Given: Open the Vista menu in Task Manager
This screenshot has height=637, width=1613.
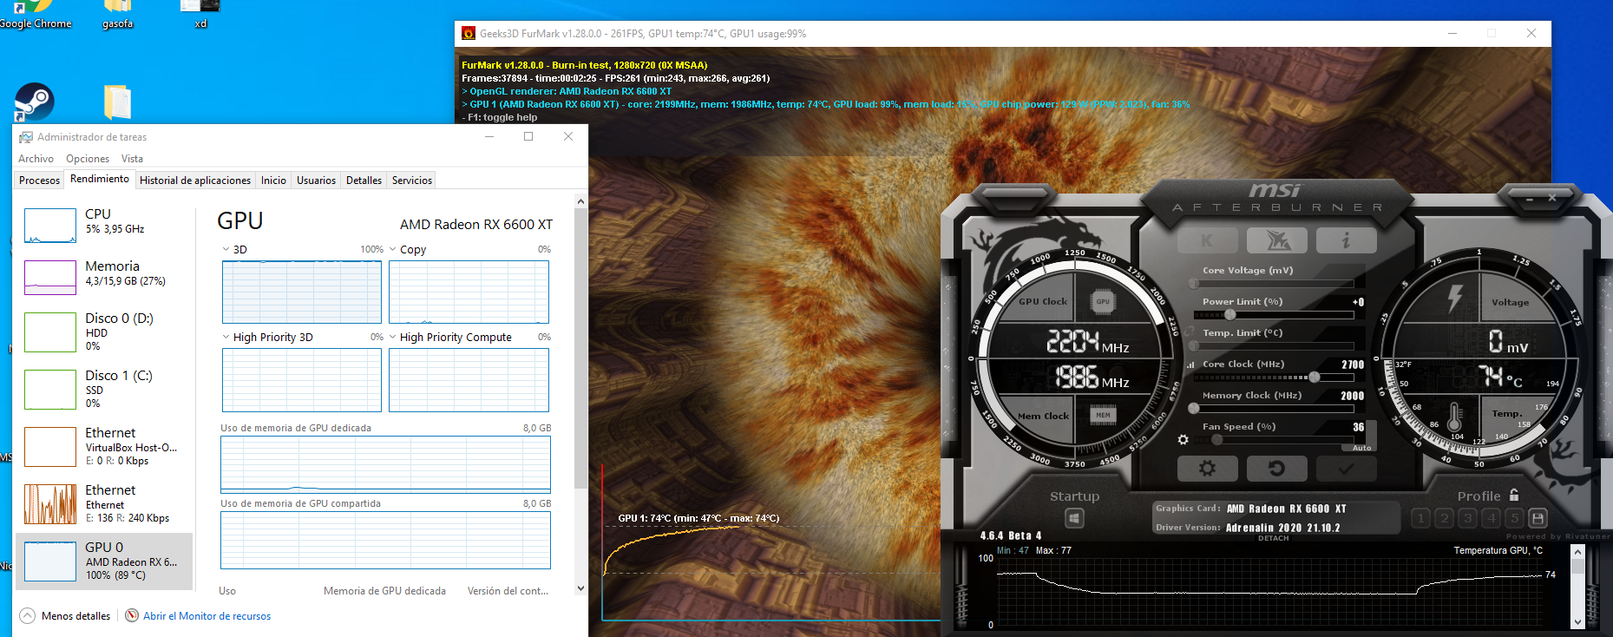Looking at the screenshot, I should (132, 159).
